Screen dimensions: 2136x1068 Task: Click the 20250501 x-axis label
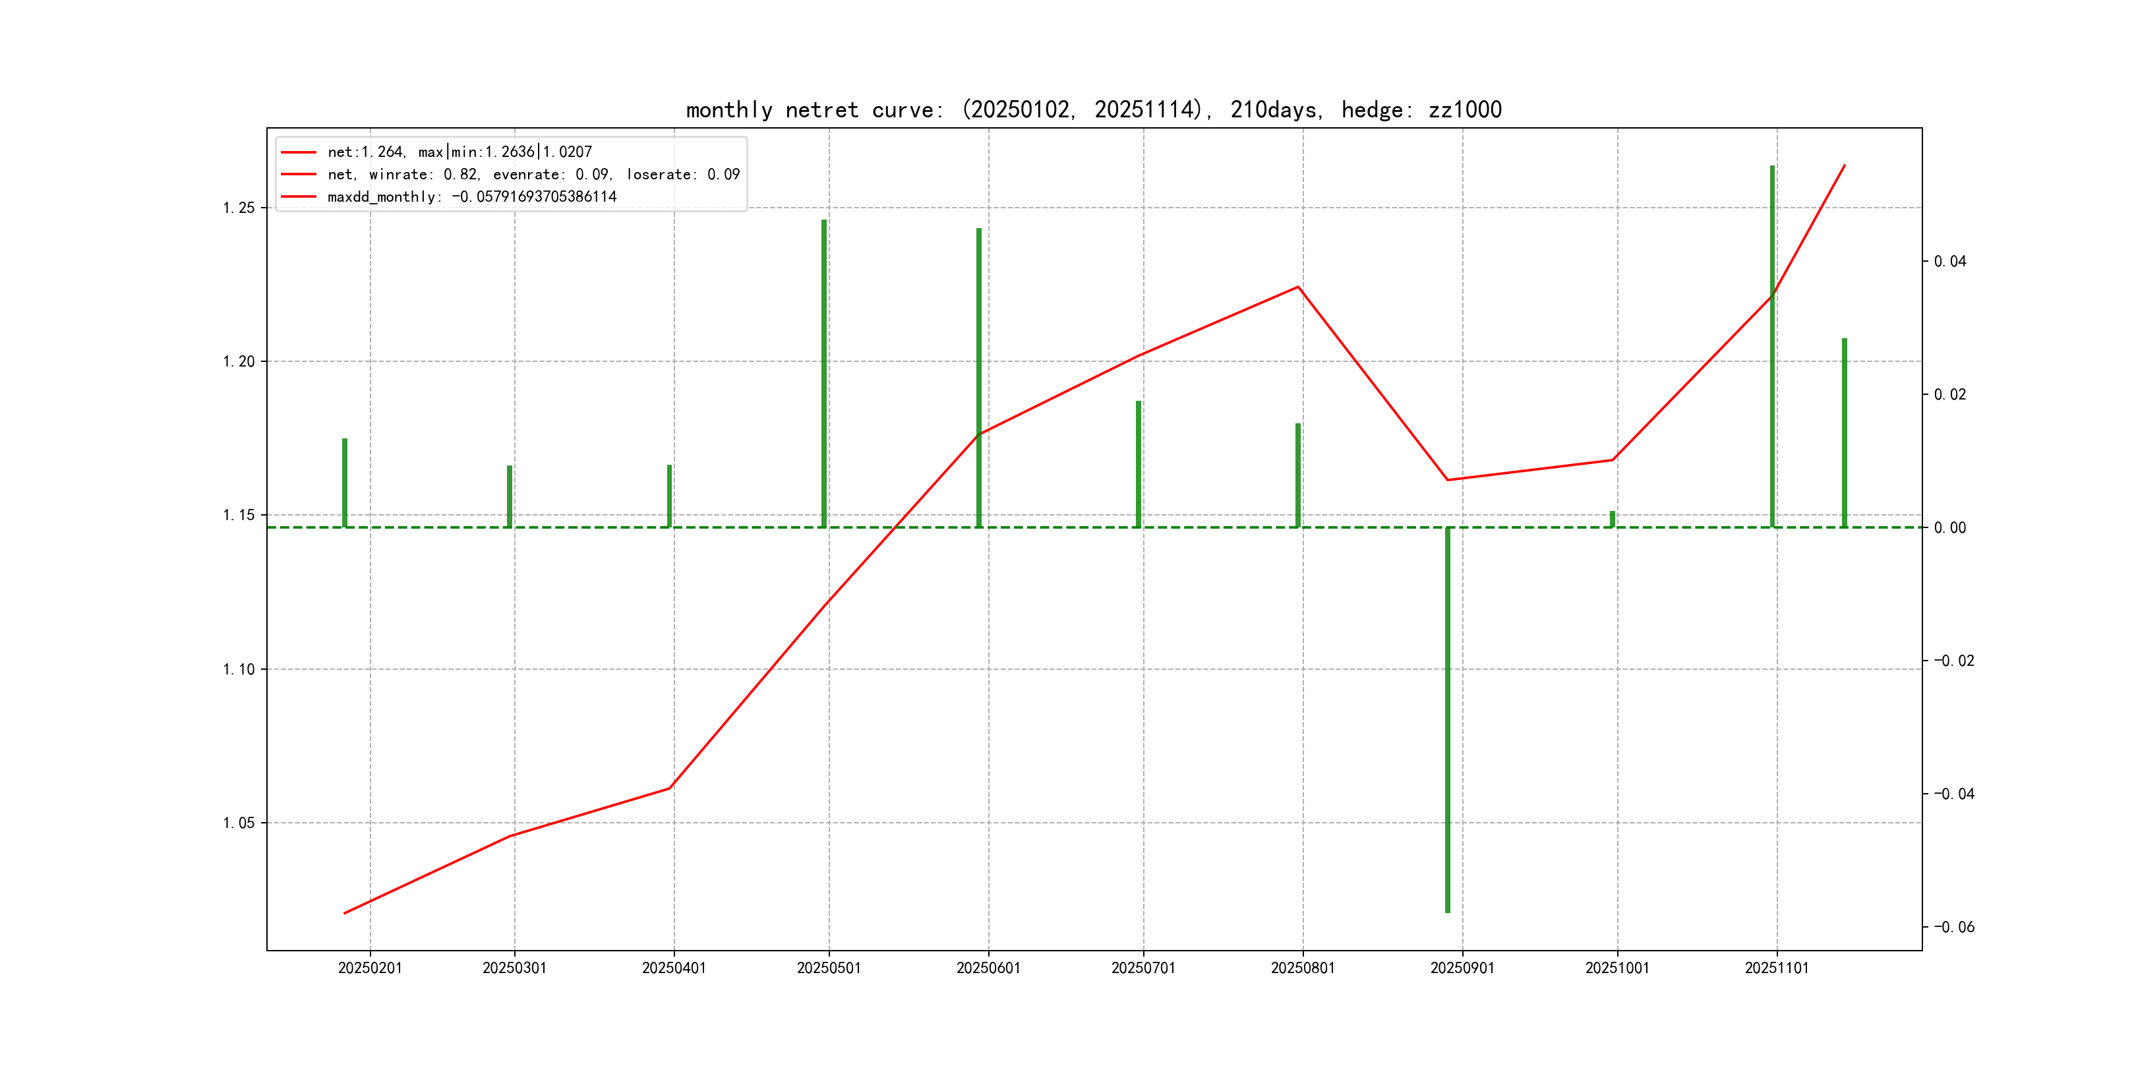(x=829, y=968)
